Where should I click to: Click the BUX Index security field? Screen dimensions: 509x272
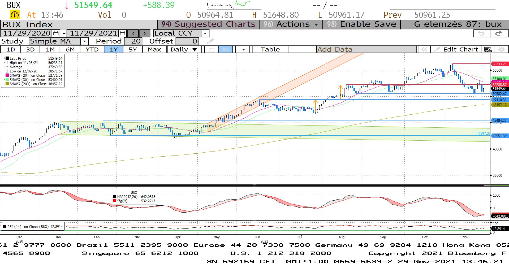[79, 24]
